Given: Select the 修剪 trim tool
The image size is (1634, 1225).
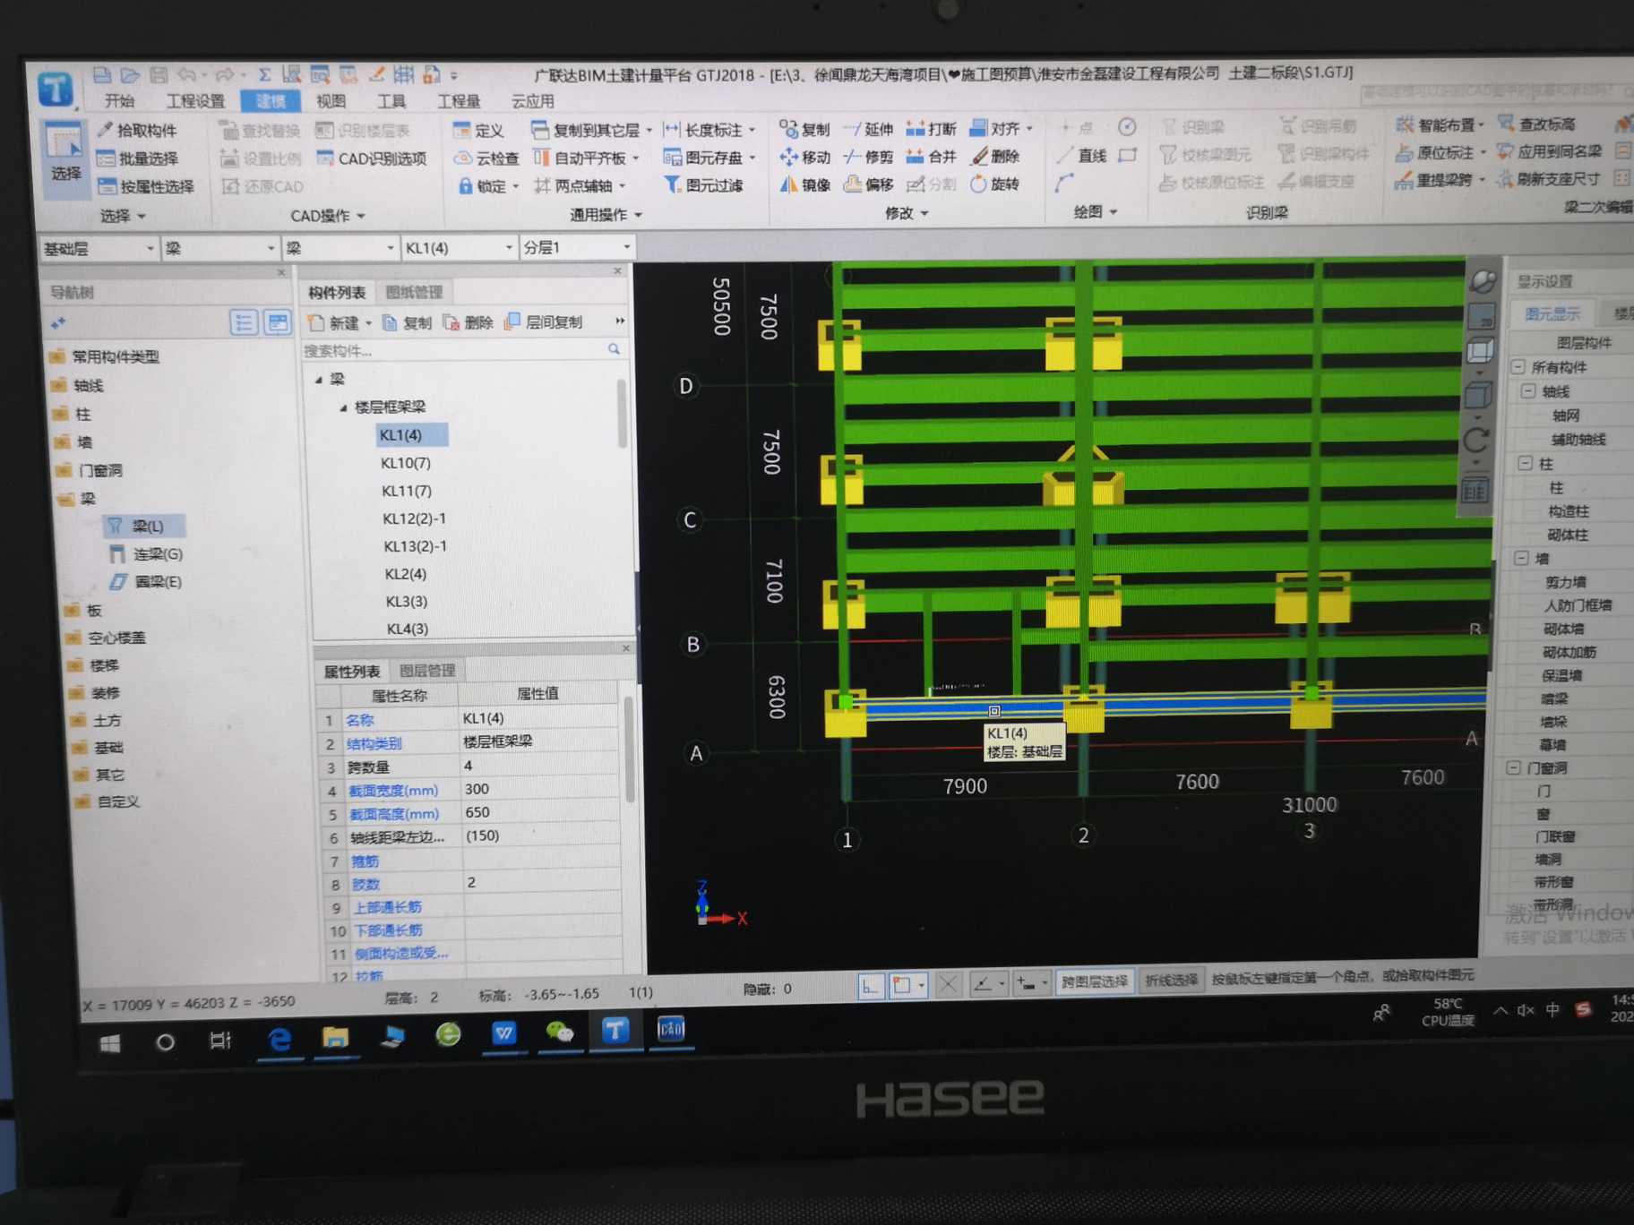Looking at the screenshot, I should [868, 157].
